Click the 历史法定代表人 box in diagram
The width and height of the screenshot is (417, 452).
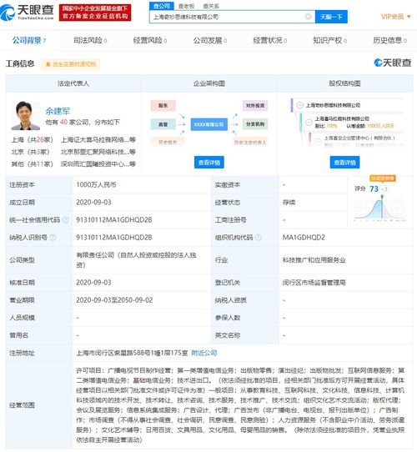[x=250, y=142]
